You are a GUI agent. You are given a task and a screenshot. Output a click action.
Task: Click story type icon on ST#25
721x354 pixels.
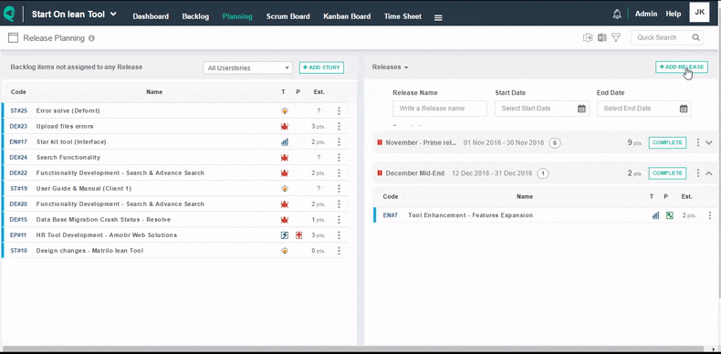[285, 110]
